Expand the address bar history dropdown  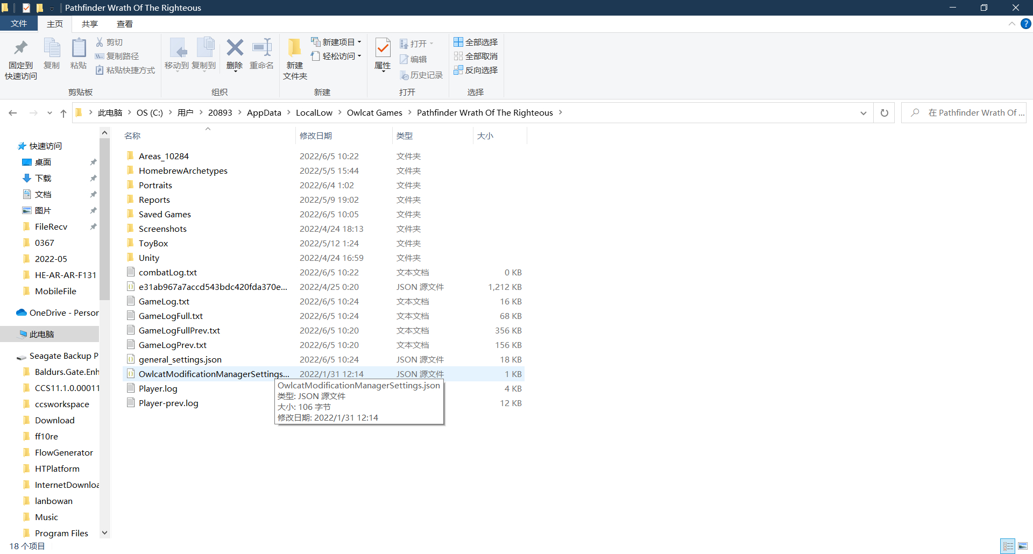(x=864, y=113)
